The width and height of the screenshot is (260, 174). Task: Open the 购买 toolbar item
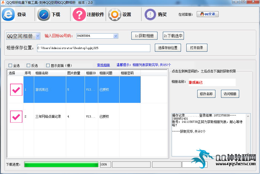162,15
